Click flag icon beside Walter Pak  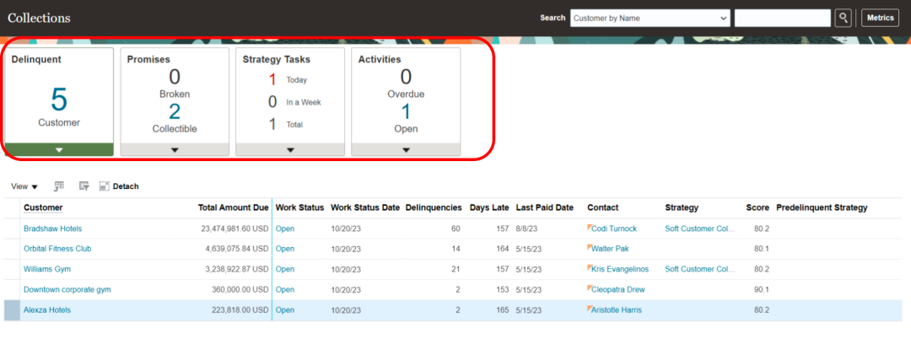[590, 246]
